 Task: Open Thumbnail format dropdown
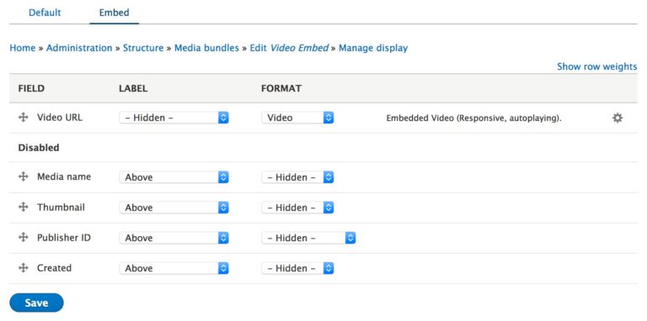(297, 208)
